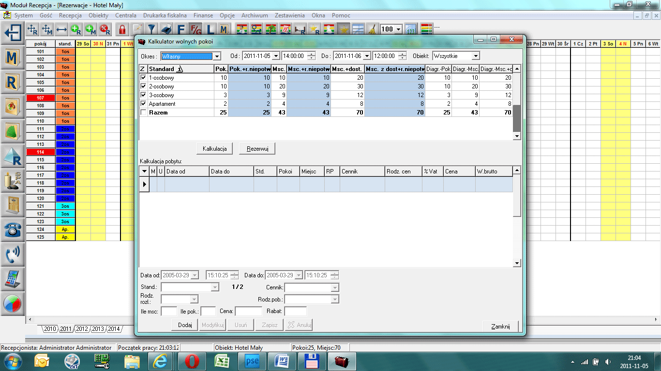Click the broom cleaning toolbar icon
Viewport: 661px width, 371px height.
click(x=372, y=29)
